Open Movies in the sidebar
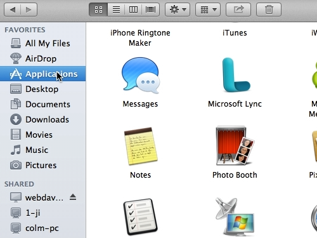 tap(43, 135)
